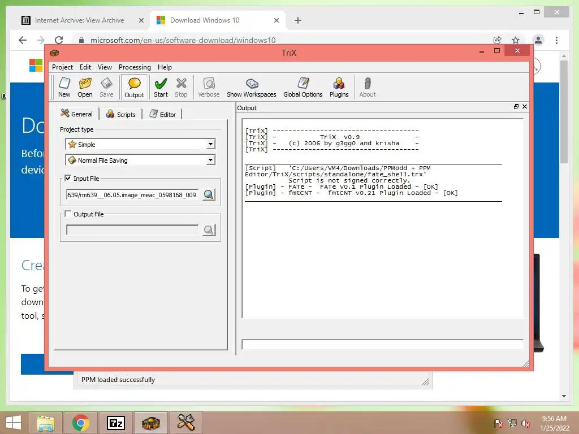Screen dimensions: 579x434
Task: Close the Output panel
Action: (524, 107)
